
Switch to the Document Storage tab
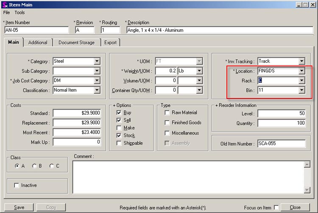coord(76,42)
